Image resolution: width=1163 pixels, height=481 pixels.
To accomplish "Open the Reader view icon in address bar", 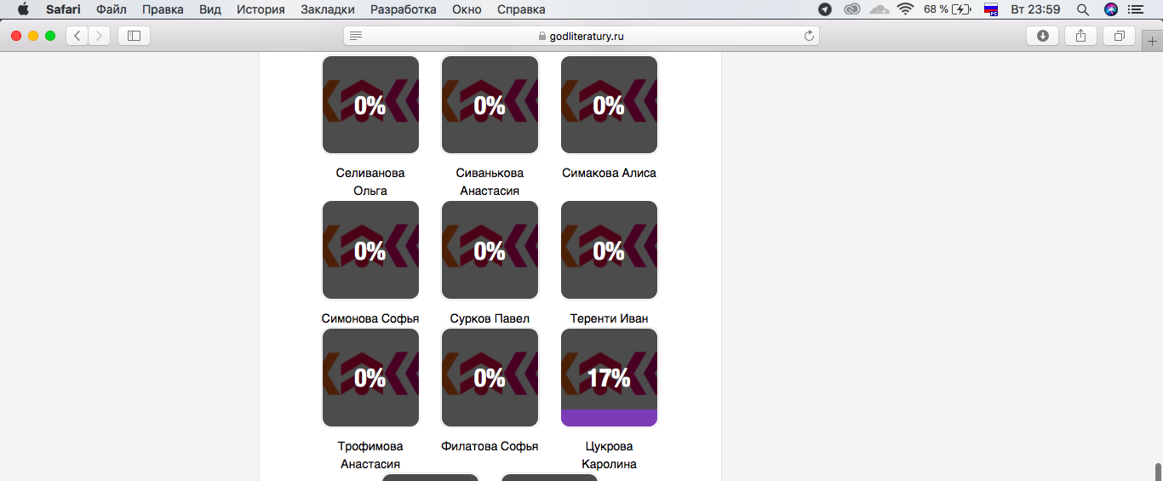I will [x=356, y=36].
